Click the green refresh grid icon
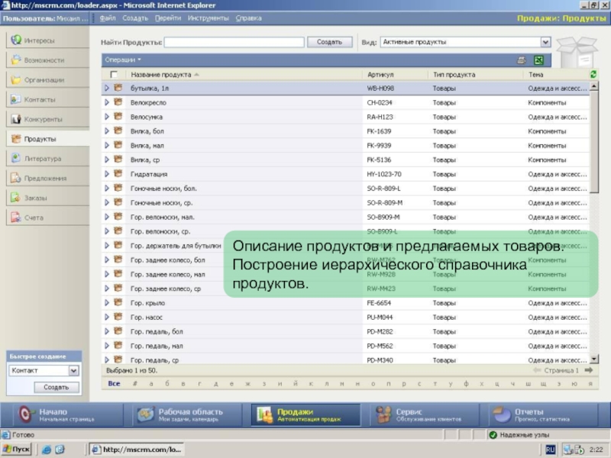Image resolution: width=611 pixels, height=458 pixels. coord(593,74)
